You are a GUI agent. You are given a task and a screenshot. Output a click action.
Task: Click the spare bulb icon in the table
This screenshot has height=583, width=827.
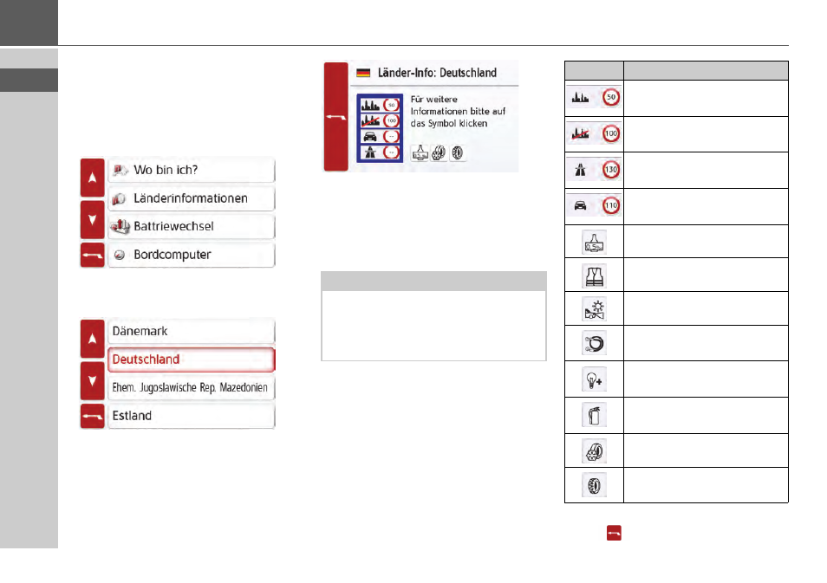tap(594, 379)
